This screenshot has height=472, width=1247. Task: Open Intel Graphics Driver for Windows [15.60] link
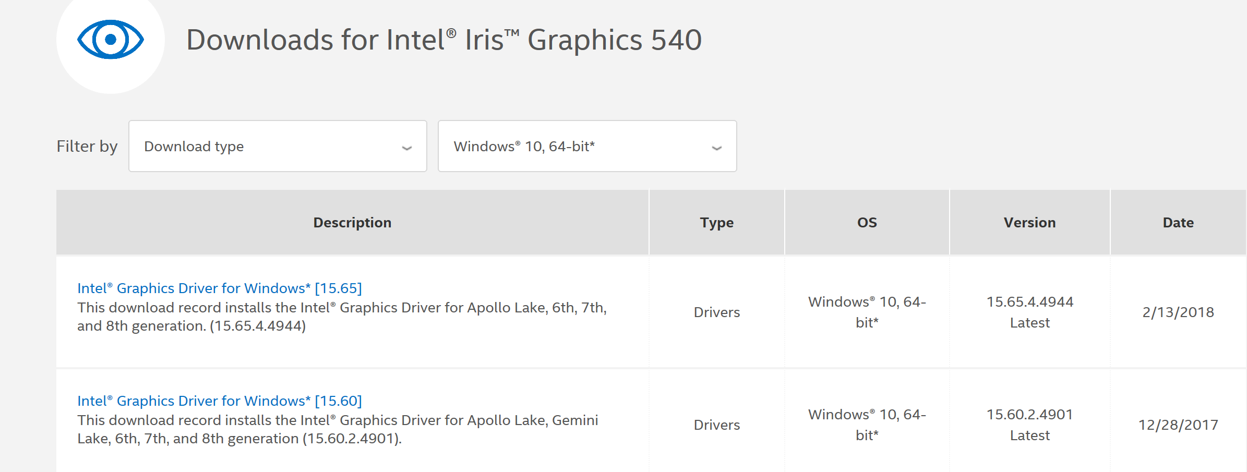(x=219, y=401)
